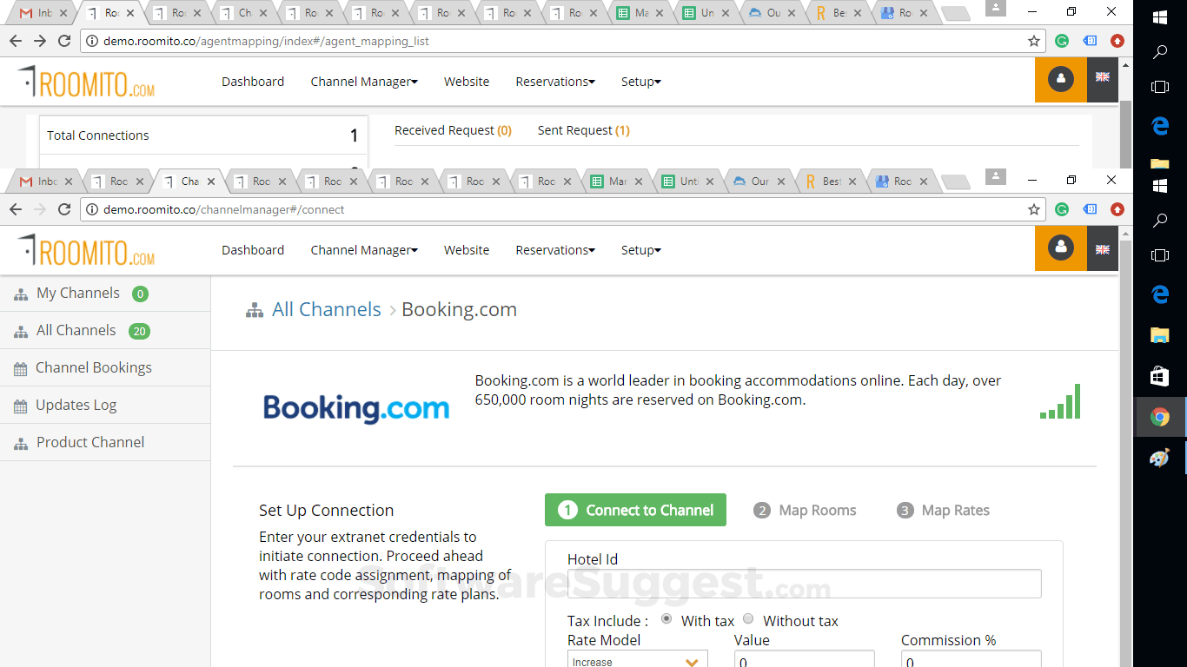Image resolution: width=1187 pixels, height=667 pixels.
Task: Click the Value input field
Action: point(804,659)
